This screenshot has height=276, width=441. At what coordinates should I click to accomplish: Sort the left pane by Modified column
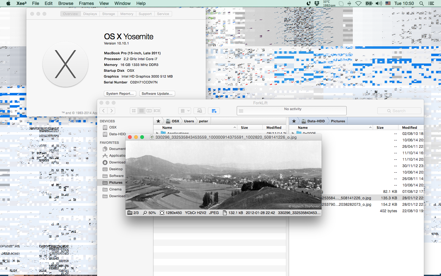274,128
